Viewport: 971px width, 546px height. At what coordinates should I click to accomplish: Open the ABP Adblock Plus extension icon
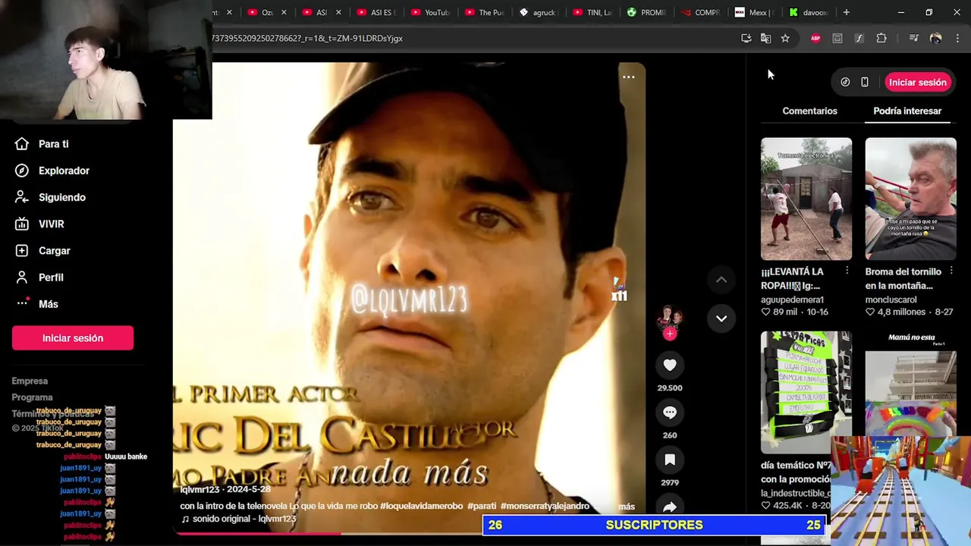point(815,38)
